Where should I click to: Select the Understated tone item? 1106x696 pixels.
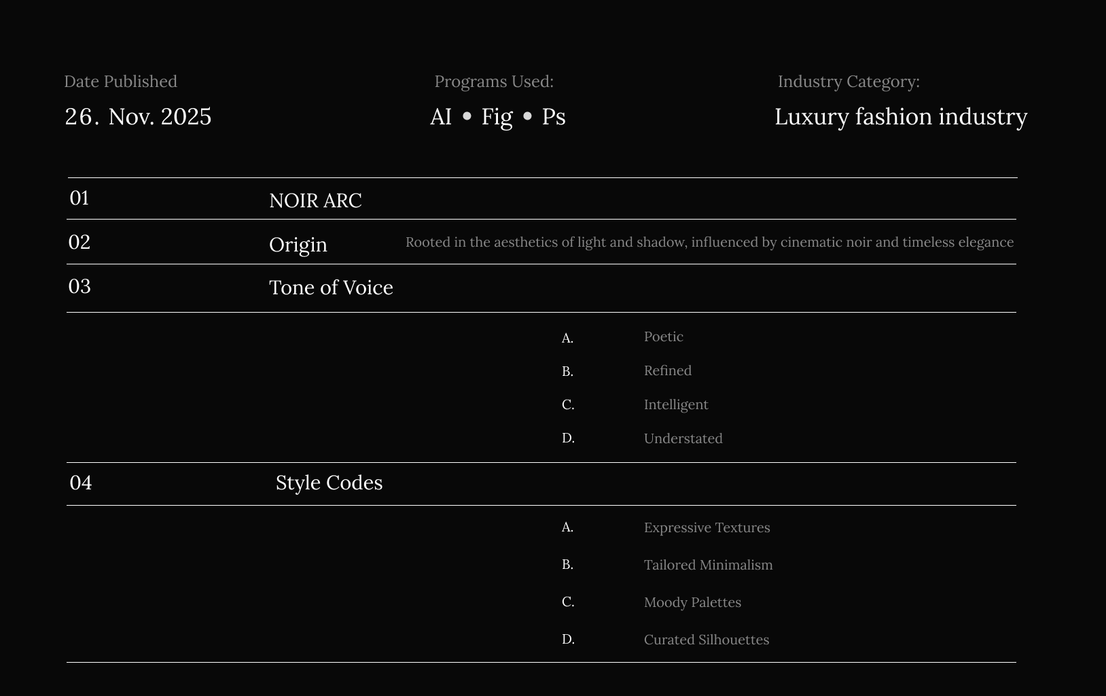[683, 438]
